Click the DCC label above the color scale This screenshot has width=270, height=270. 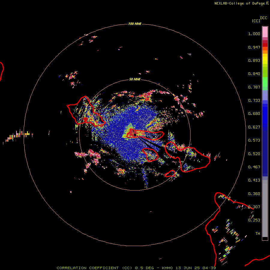tap(264, 18)
